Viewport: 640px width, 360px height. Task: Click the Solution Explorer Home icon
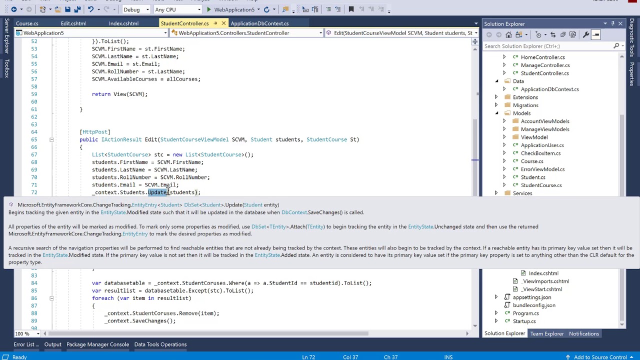click(508, 34)
